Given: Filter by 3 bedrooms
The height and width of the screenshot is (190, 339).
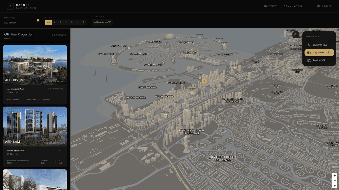Looking at the screenshot, I should point(72,22).
